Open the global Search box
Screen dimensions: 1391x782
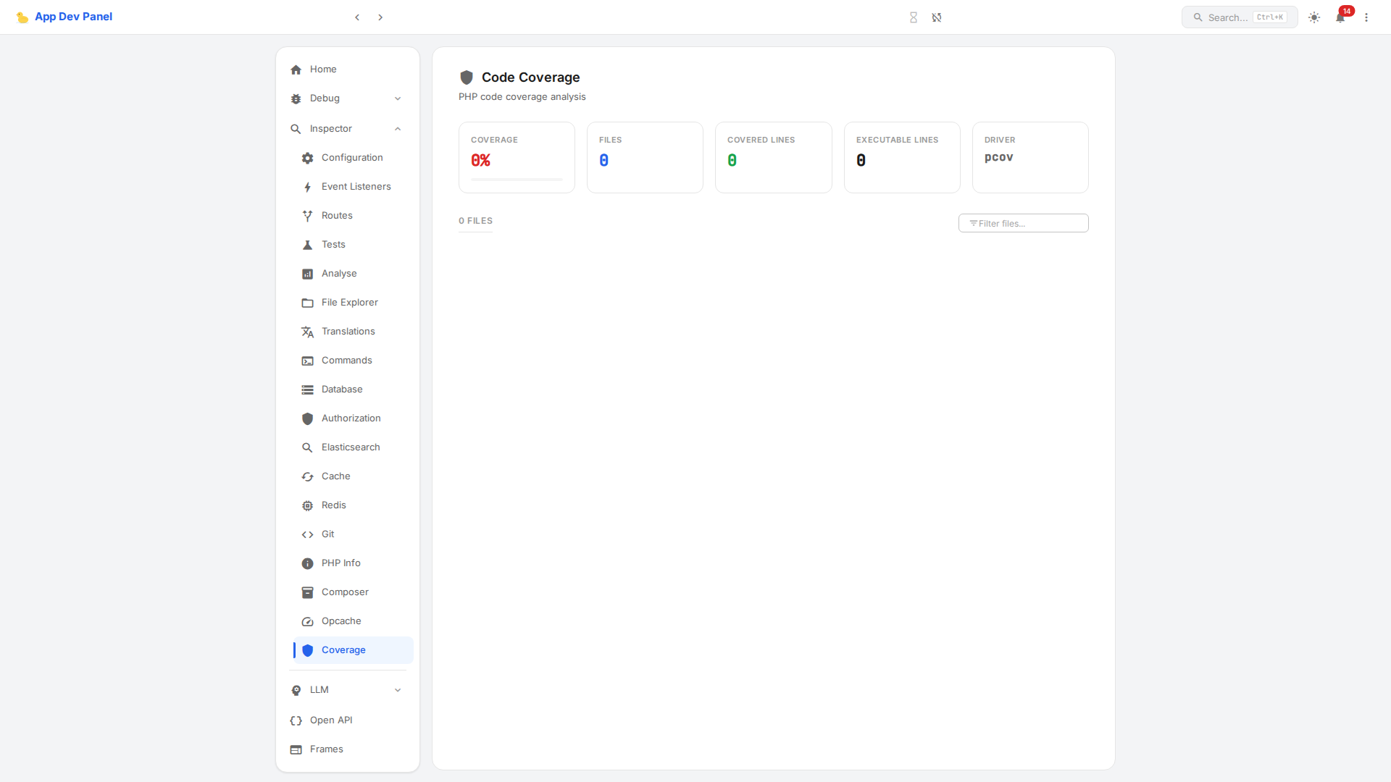tap(1239, 17)
